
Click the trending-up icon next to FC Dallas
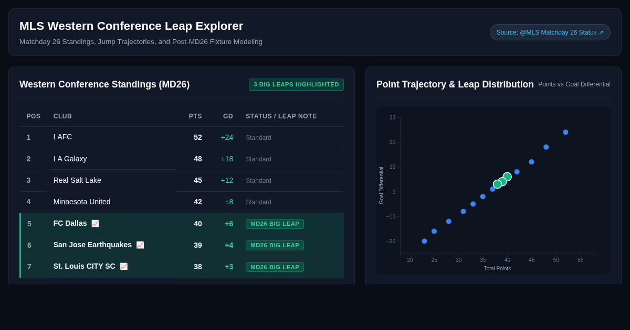pos(95,224)
